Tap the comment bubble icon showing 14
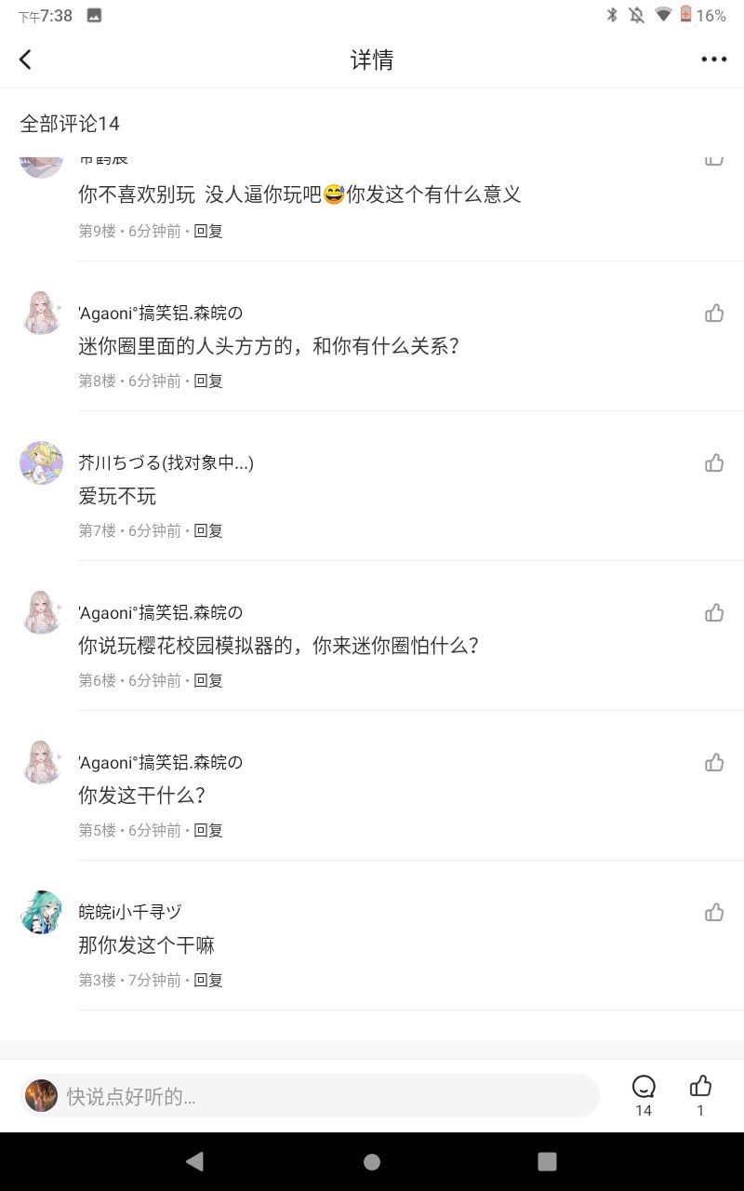 644,1087
